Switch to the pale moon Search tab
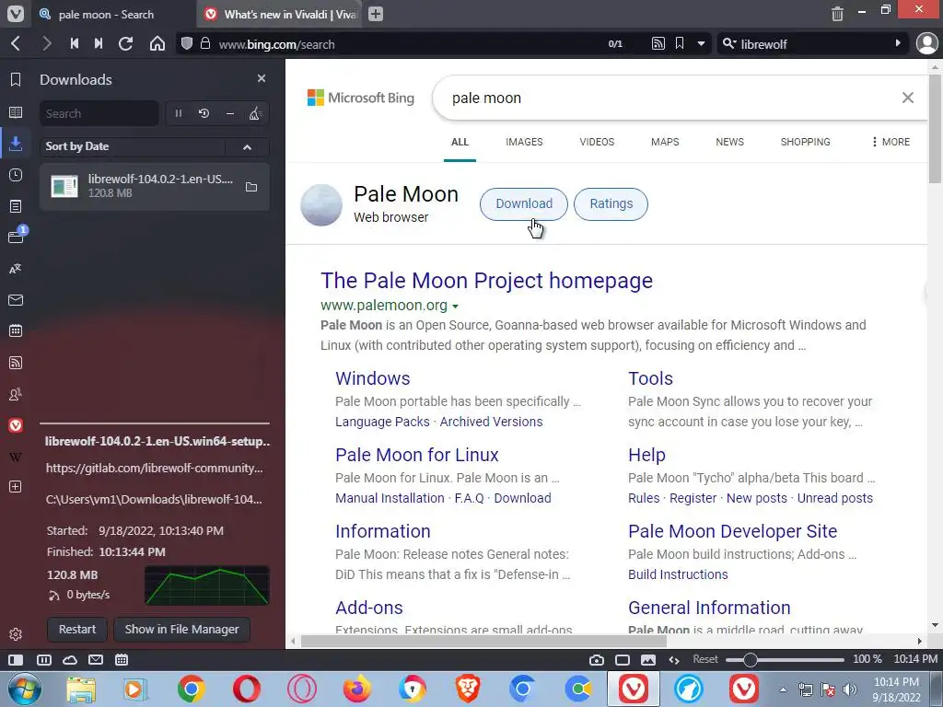943x707 pixels. [113, 14]
